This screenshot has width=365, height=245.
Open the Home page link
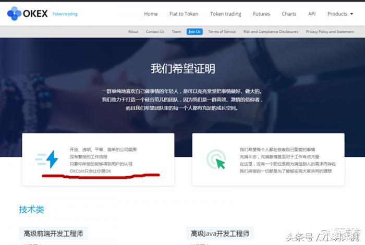[151, 14]
